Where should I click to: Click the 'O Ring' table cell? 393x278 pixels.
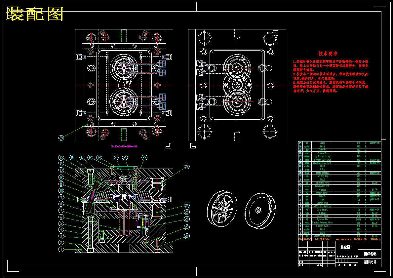point(322,170)
